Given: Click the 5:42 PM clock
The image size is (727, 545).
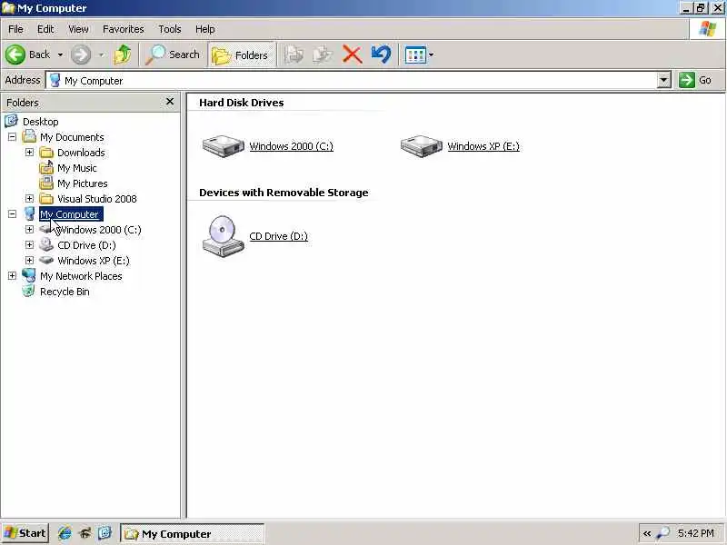Looking at the screenshot, I should pos(695,533).
